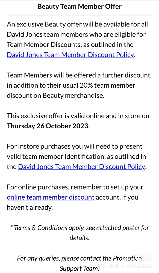Click the '20% team member' discount text
This screenshot has width=159, height=273.
pos(107,85)
